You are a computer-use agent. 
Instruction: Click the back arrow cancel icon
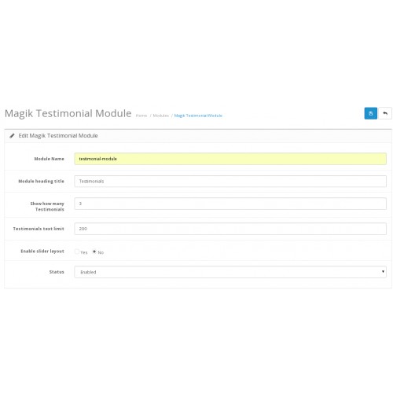tap(385, 113)
